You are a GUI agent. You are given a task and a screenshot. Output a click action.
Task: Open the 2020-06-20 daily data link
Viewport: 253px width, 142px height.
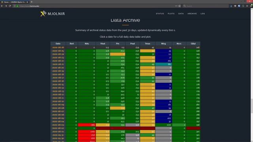[58, 68]
